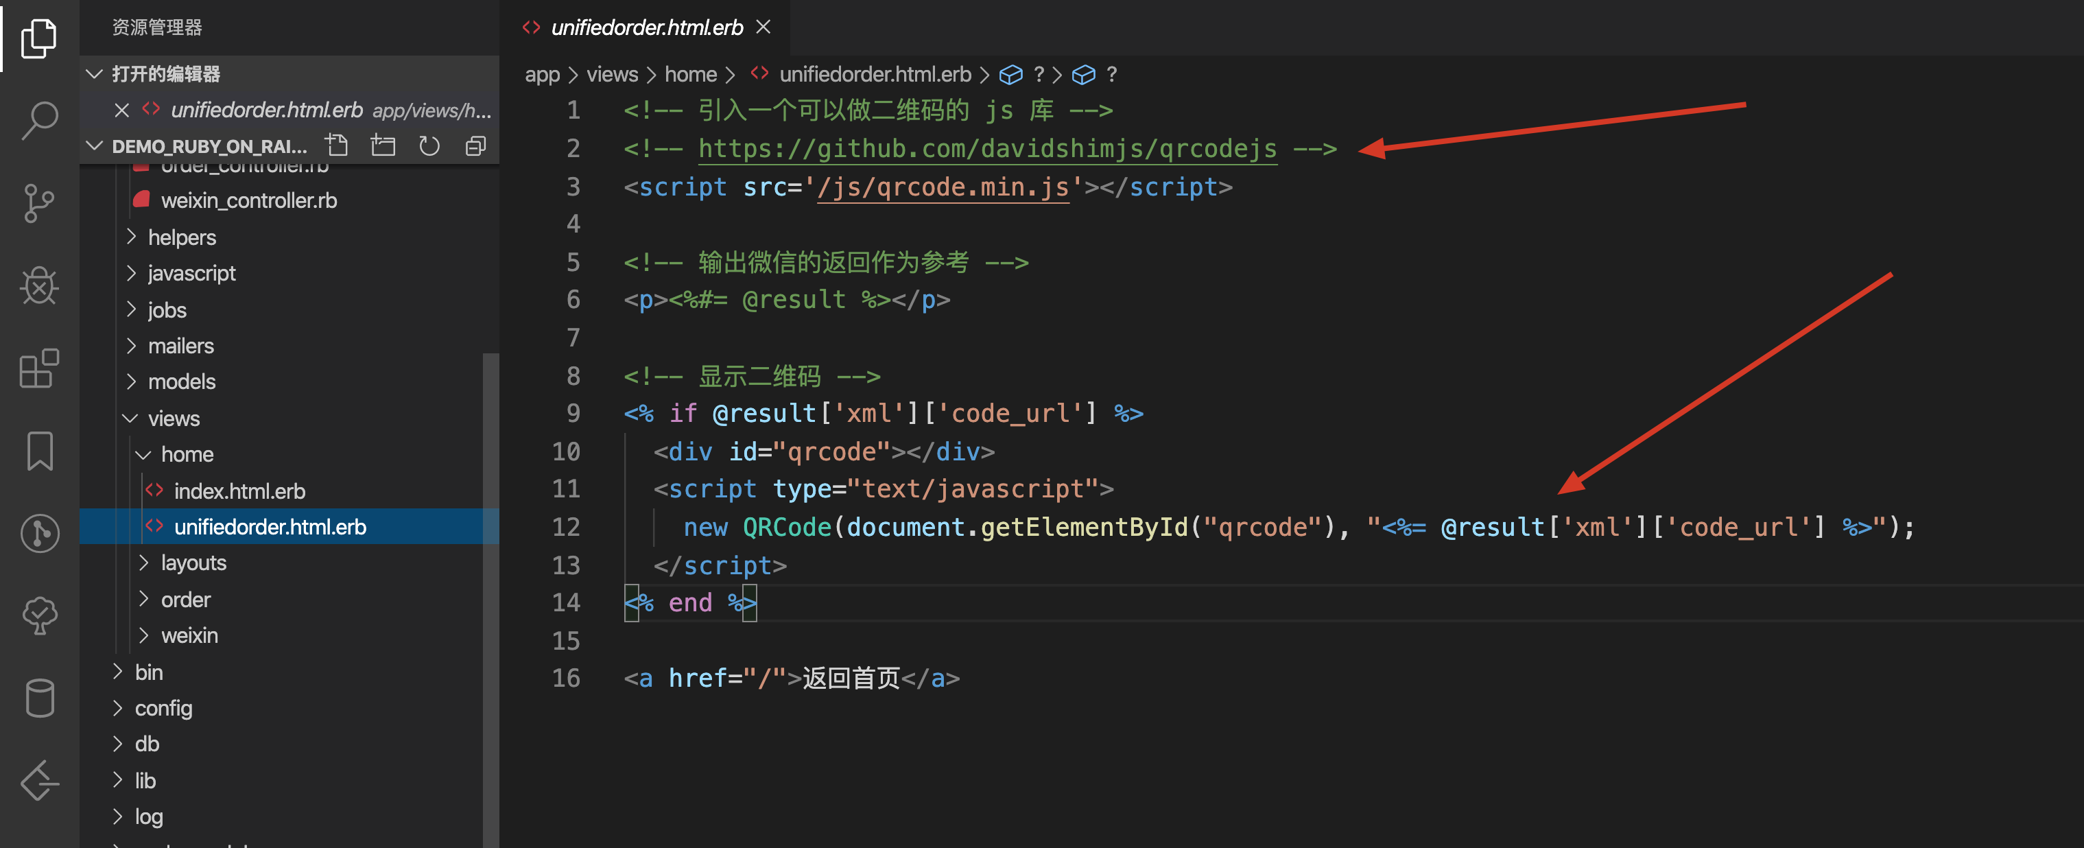Click the qrcodejs GitHub link in code
Screen dimensions: 2084x848
987,148
